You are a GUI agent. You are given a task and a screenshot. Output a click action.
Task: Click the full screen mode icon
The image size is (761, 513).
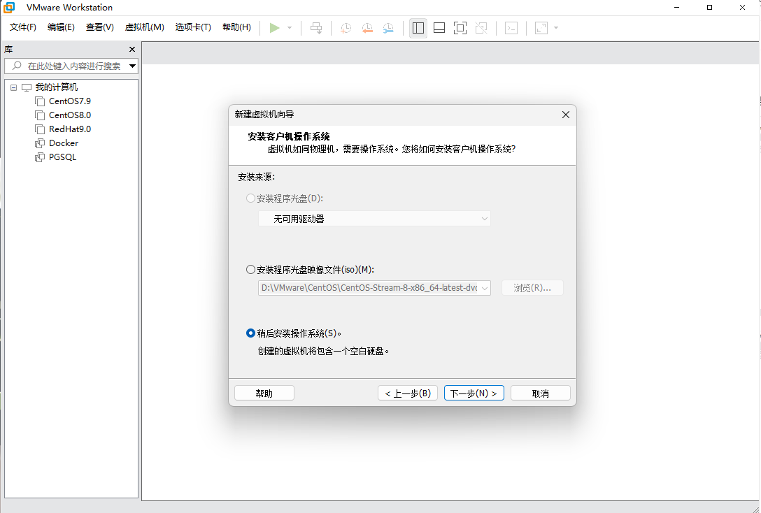click(460, 28)
